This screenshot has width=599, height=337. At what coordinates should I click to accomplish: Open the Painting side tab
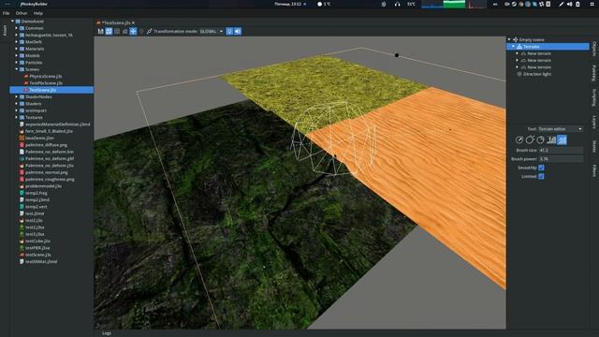[594, 73]
